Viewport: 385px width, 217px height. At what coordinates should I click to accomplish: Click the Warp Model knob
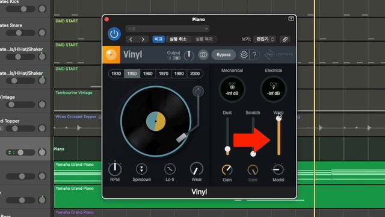[278, 169]
